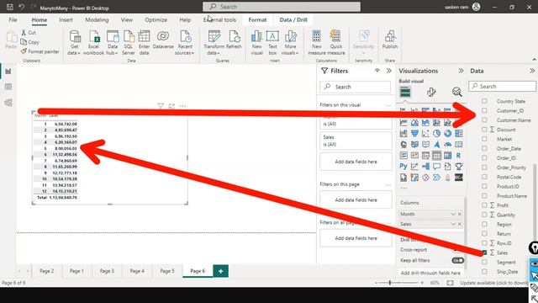Select the Pie chart visualization
The image size is (538, 303).
(436, 133)
